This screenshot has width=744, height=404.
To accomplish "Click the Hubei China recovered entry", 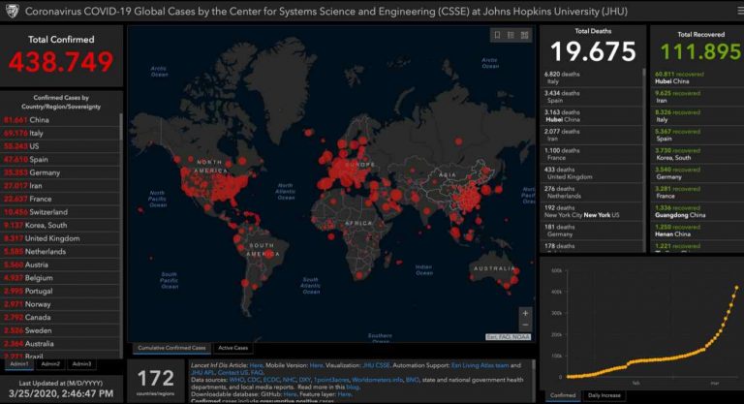I will [x=678, y=78].
